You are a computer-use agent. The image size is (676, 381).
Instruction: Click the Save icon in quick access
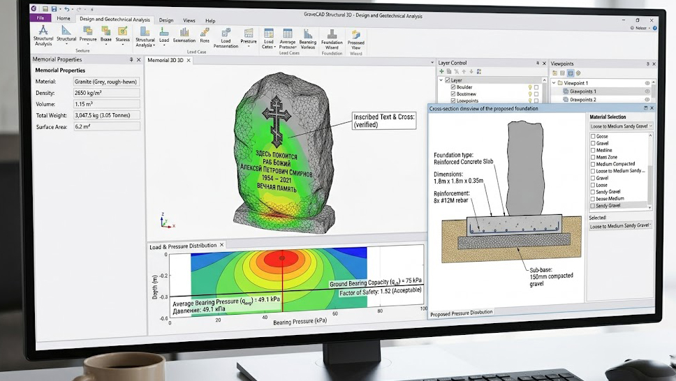pyautogui.click(x=54, y=9)
